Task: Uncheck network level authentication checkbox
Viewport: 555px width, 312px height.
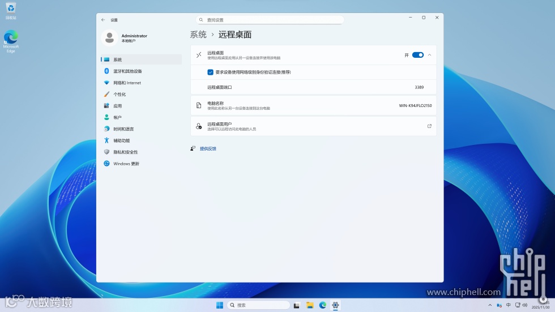Action: tap(210, 72)
